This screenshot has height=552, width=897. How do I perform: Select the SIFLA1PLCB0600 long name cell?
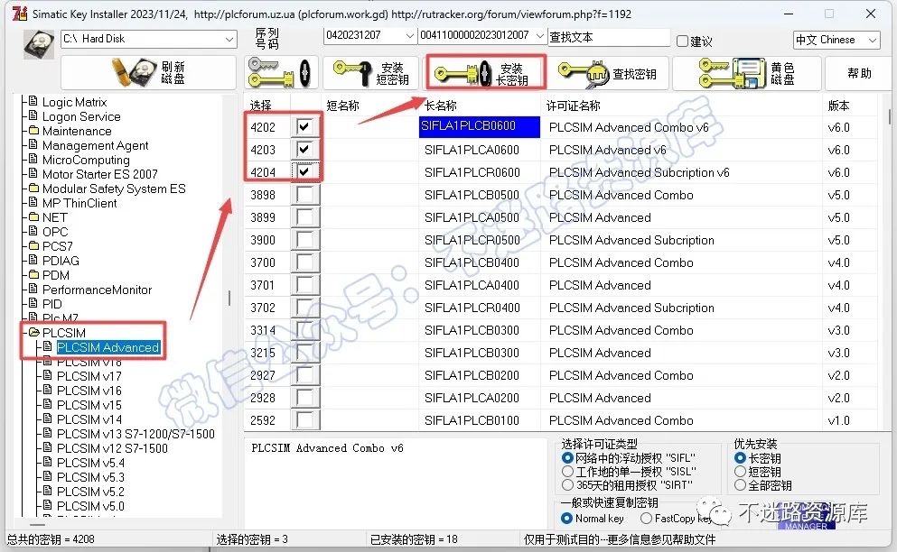tap(480, 127)
